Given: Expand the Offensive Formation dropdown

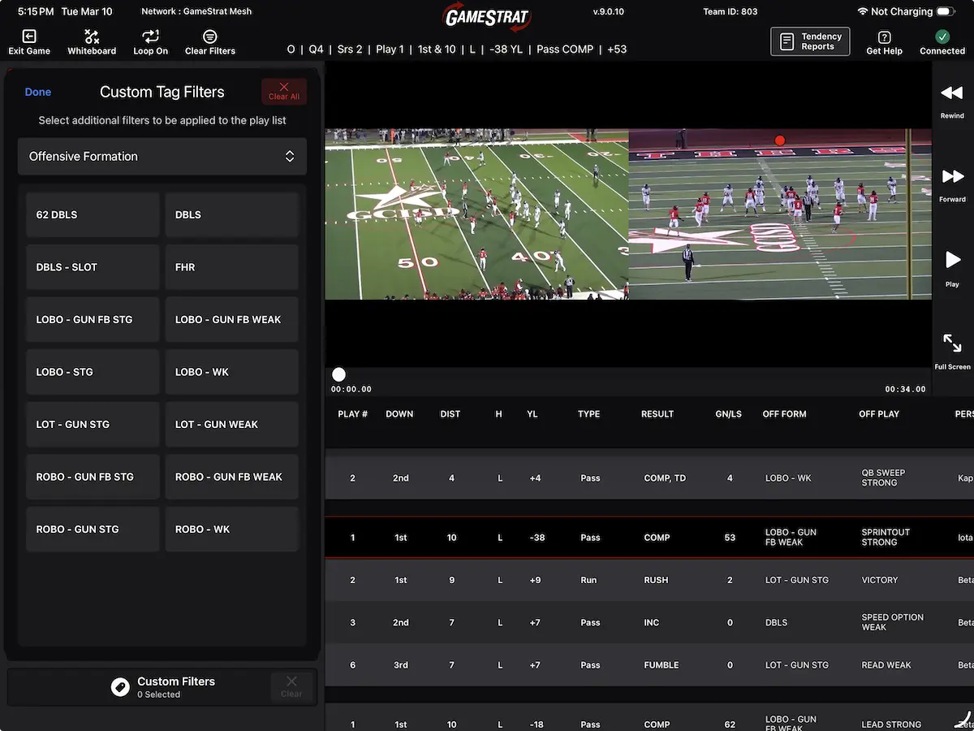Looking at the screenshot, I should (x=162, y=156).
